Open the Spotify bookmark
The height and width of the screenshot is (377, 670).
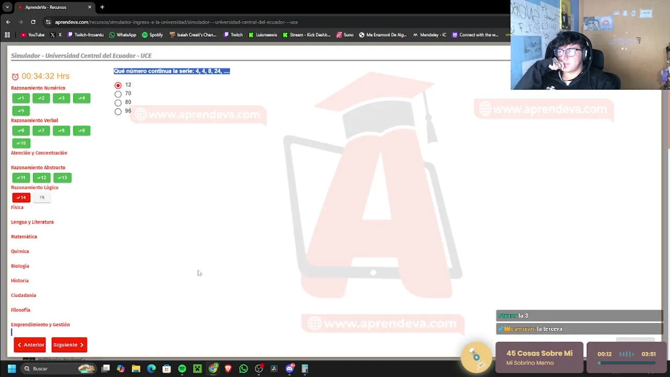pyautogui.click(x=152, y=35)
